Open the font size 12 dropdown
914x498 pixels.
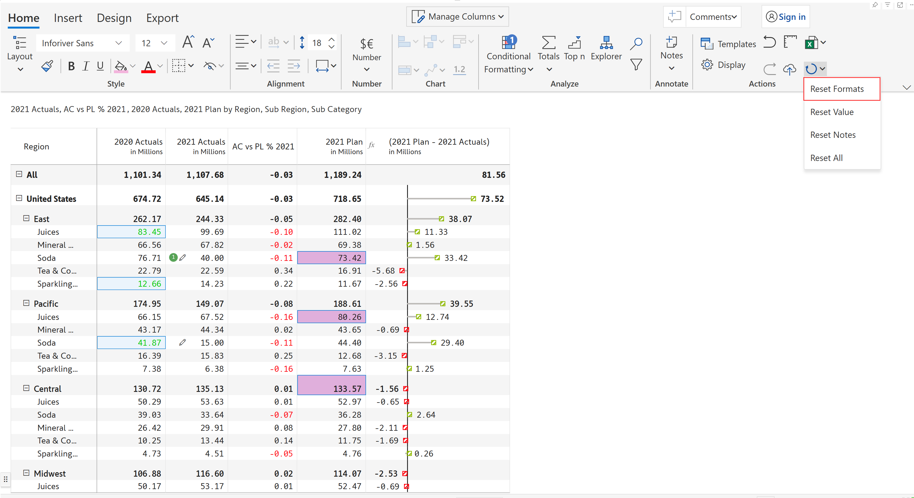pos(155,43)
